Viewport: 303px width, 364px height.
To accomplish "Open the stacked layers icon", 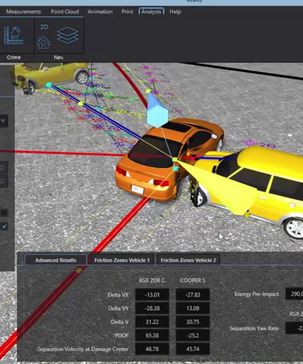I will click(x=67, y=36).
